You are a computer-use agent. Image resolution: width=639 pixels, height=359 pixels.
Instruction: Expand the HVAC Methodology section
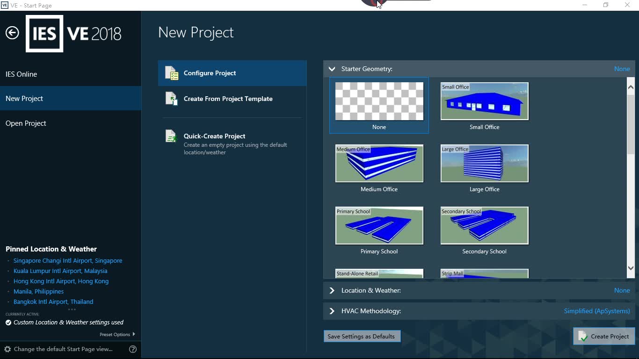pos(332,311)
